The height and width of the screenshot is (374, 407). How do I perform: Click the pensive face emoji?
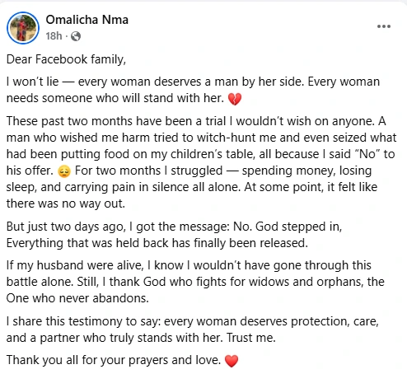pyautogui.click(x=64, y=171)
